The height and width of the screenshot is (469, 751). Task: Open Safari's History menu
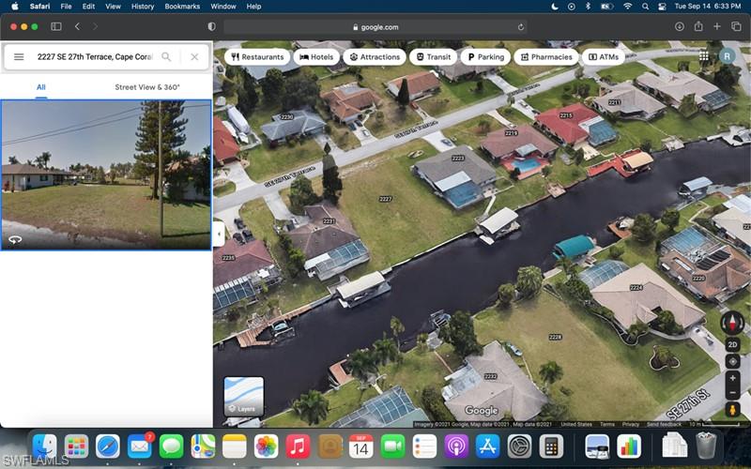point(143,6)
